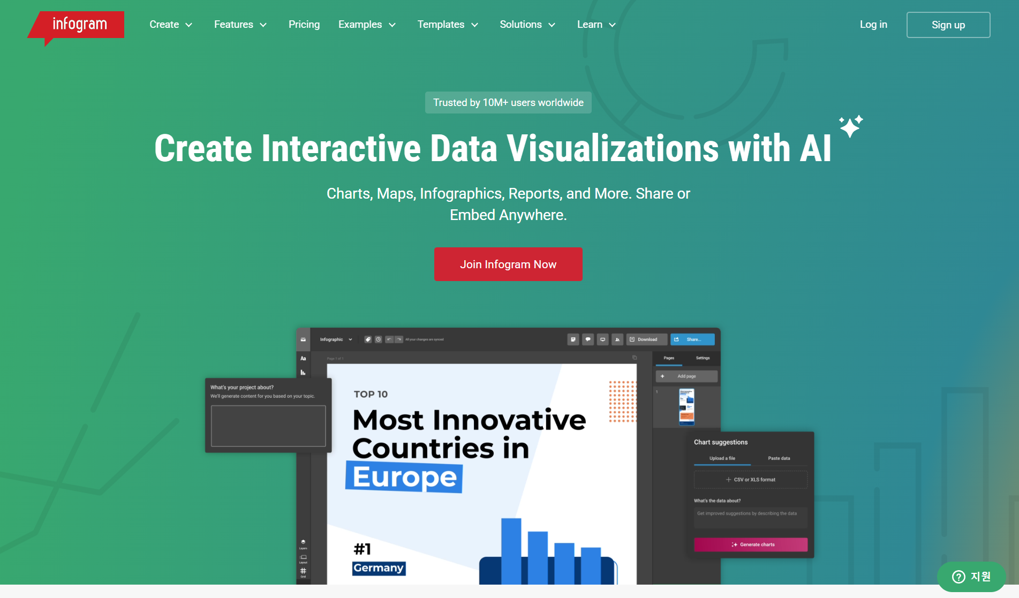
Task: Expand the Examples menu
Action: [x=367, y=25]
